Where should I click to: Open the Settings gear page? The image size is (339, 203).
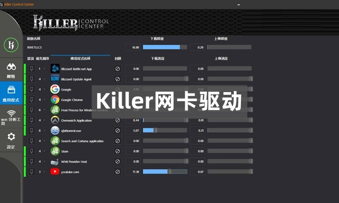[x=11, y=140]
